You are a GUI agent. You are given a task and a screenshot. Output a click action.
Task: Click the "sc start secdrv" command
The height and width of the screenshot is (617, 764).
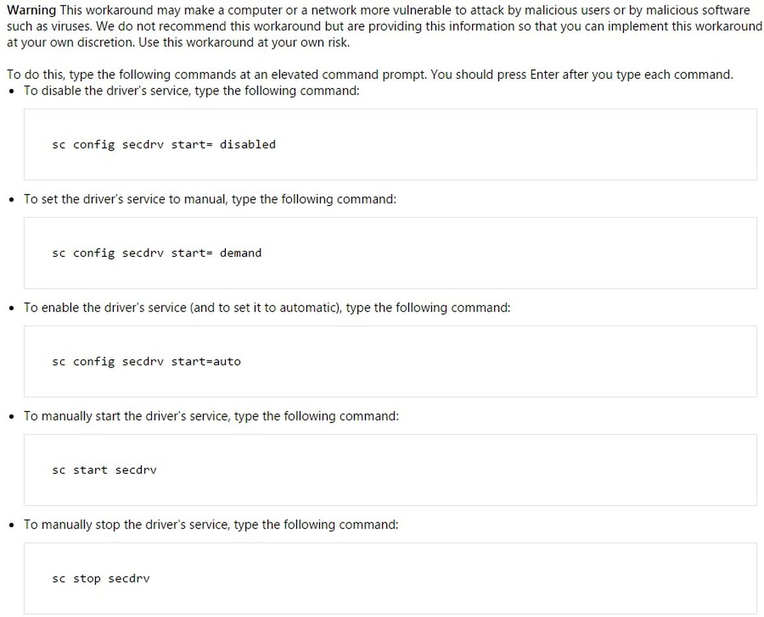point(104,471)
